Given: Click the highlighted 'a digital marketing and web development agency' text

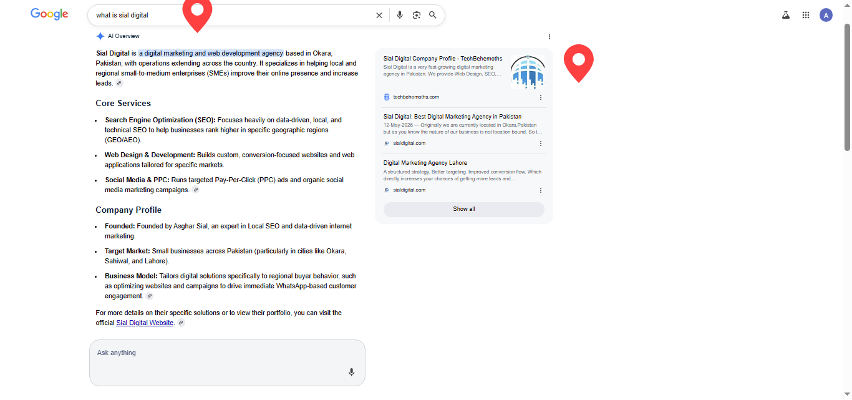Looking at the screenshot, I should [211, 54].
